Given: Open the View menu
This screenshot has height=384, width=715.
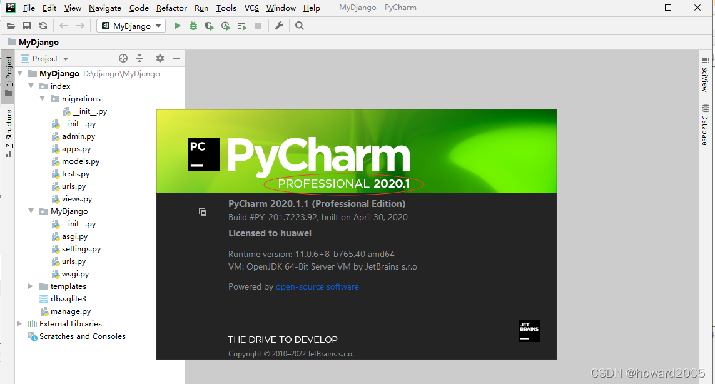Looking at the screenshot, I should (x=73, y=8).
